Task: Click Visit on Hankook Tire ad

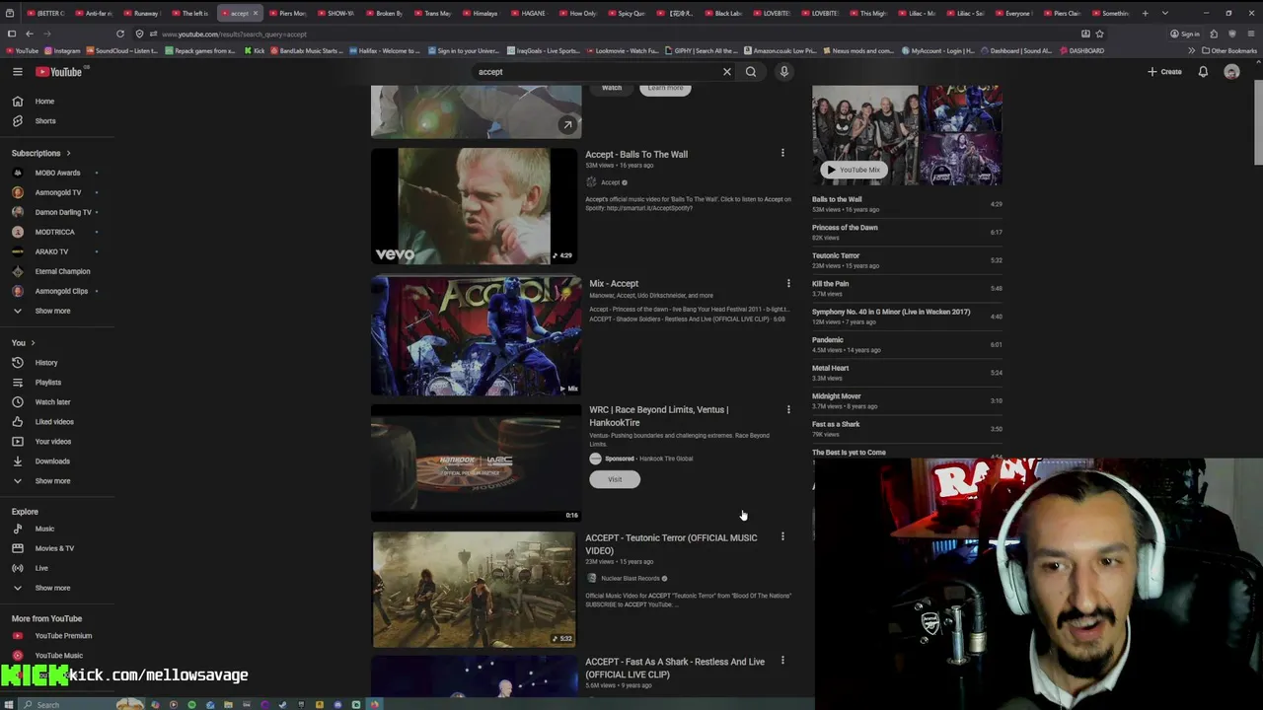Action: click(x=615, y=479)
